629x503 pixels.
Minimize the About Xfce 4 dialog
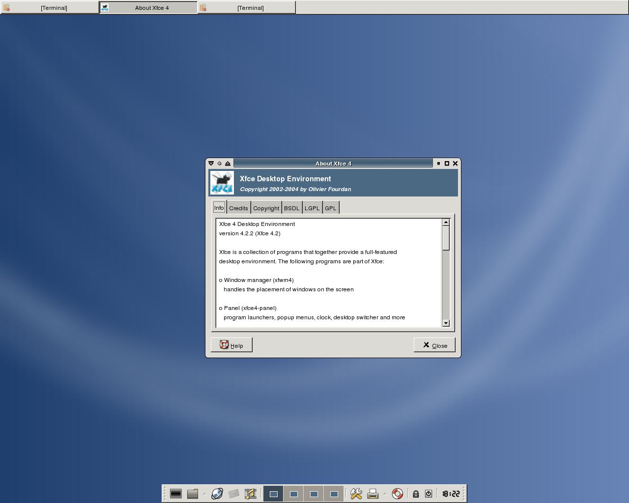pyautogui.click(x=438, y=163)
